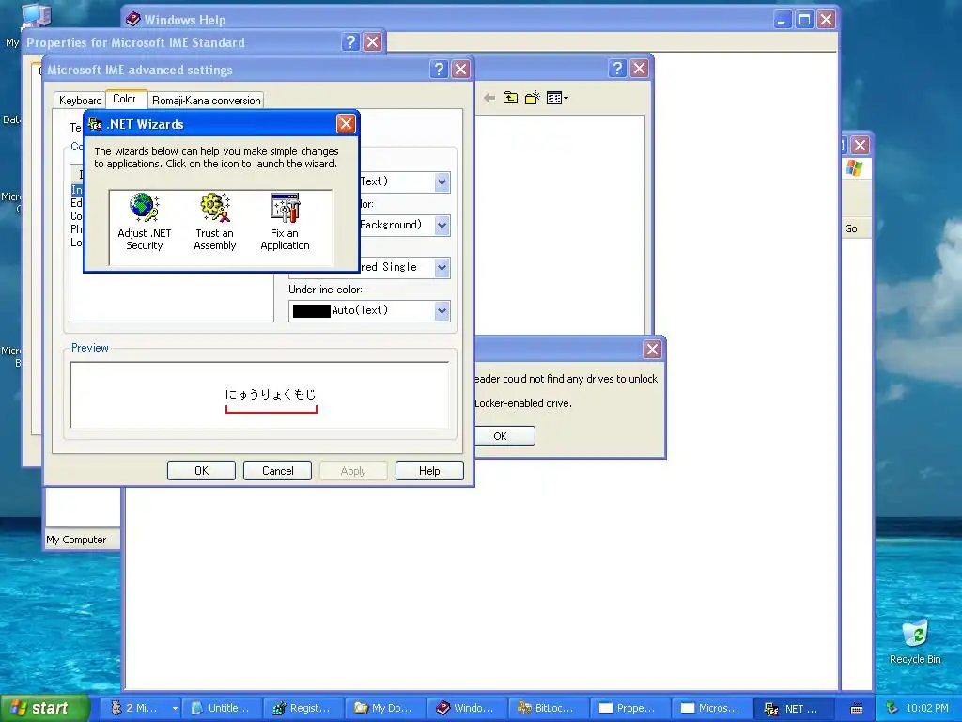The image size is (962, 722).
Task: Open the grouped 2 Mi... taskbar button
Action: click(x=141, y=709)
